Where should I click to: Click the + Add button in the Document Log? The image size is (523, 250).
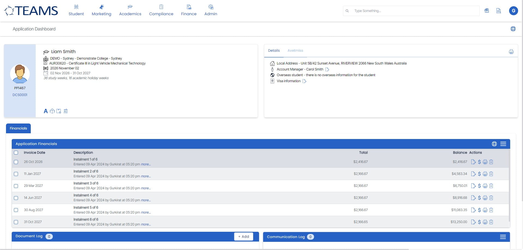click(244, 237)
